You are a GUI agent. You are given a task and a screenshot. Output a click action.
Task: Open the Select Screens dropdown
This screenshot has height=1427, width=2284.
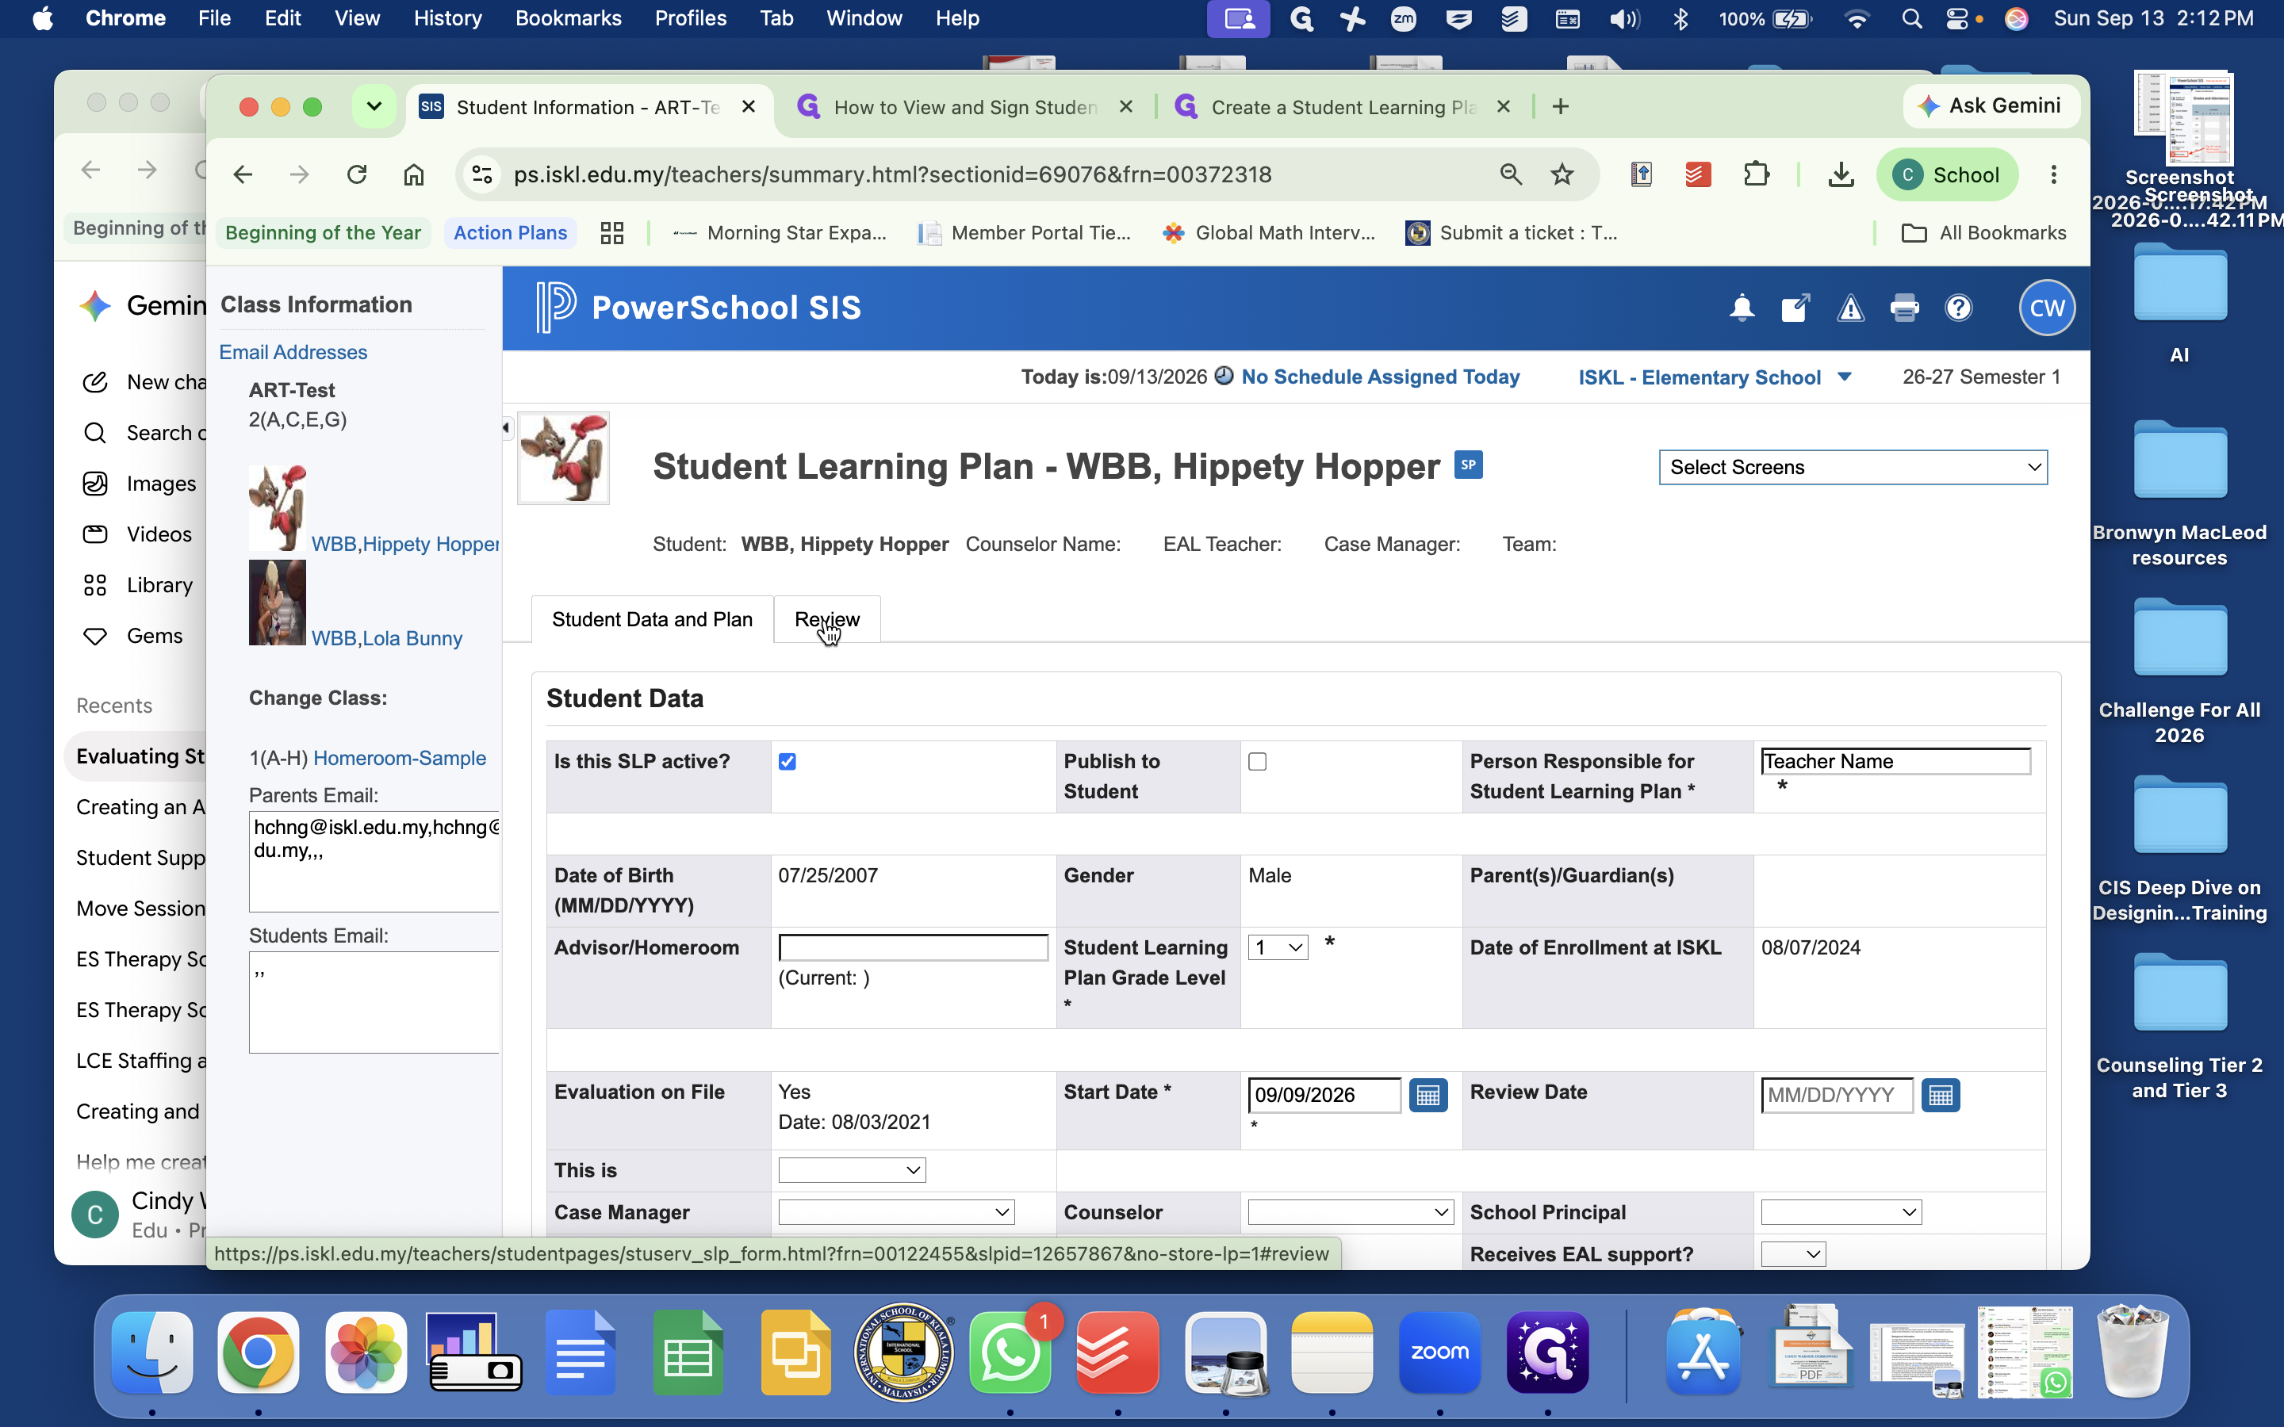(x=1853, y=467)
